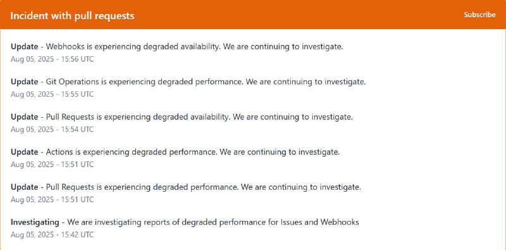Select the Investigating Issues and Webhooks message

(x=185, y=222)
